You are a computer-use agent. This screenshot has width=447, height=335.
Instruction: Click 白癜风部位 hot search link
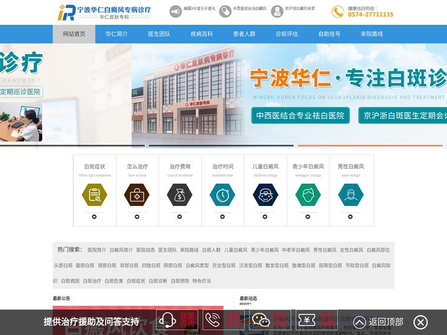(x=378, y=250)
